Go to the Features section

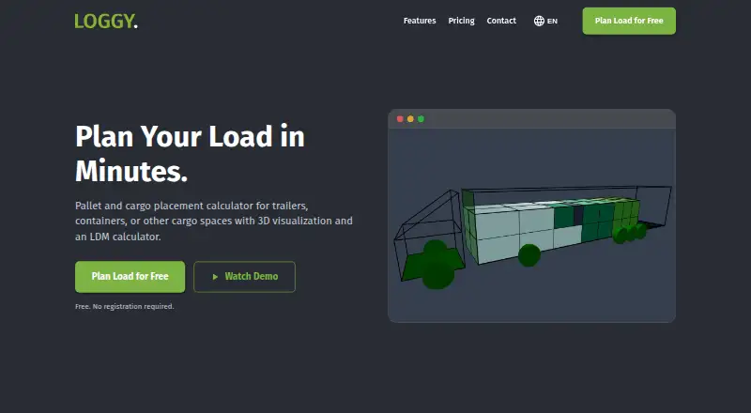tap(420, 21)
